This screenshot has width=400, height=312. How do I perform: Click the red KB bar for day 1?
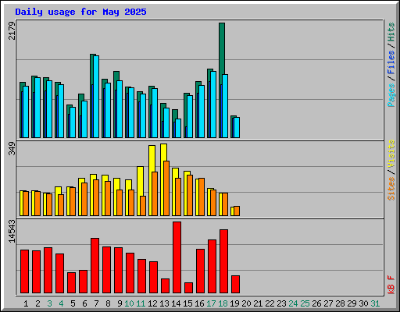coord(25,271)
